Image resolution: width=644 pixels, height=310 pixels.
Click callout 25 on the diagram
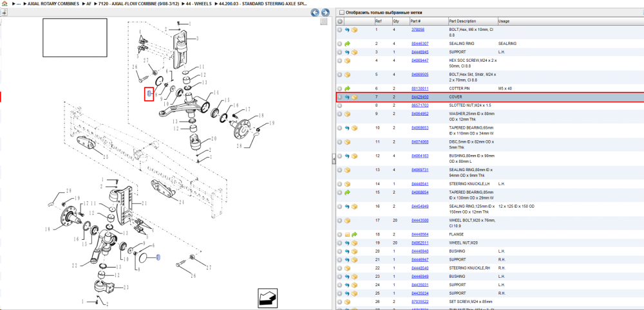(x=106, y=157)
